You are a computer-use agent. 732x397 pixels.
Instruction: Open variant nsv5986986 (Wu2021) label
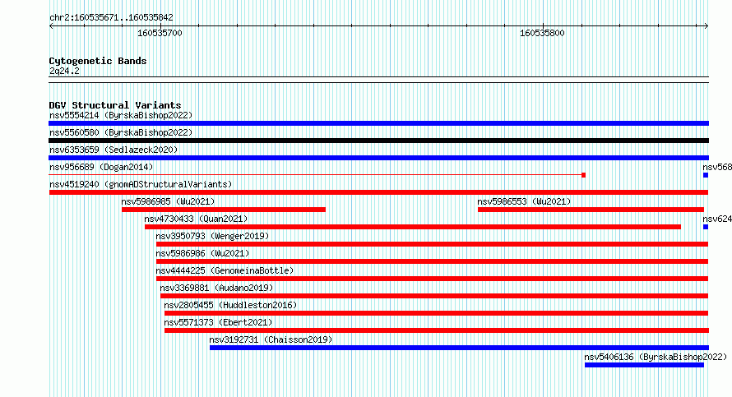pyautogui.click(x=202, y=253)
